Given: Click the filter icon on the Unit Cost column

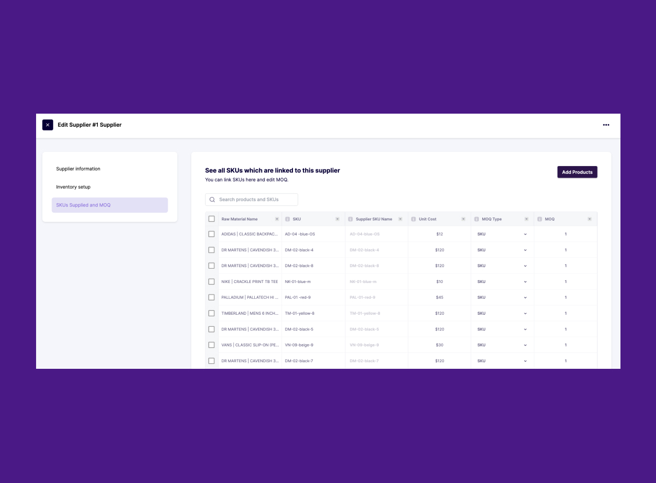Looking at the screenshot, I should 463,219.
